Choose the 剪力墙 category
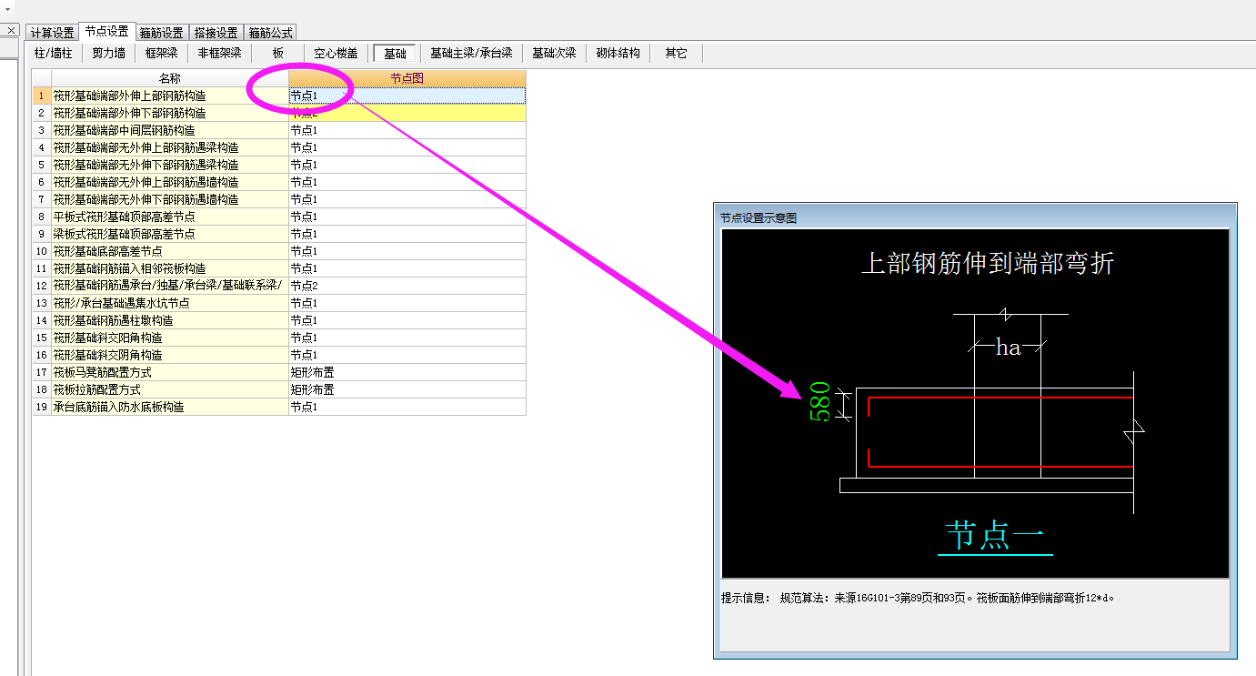 pos(109,54)
